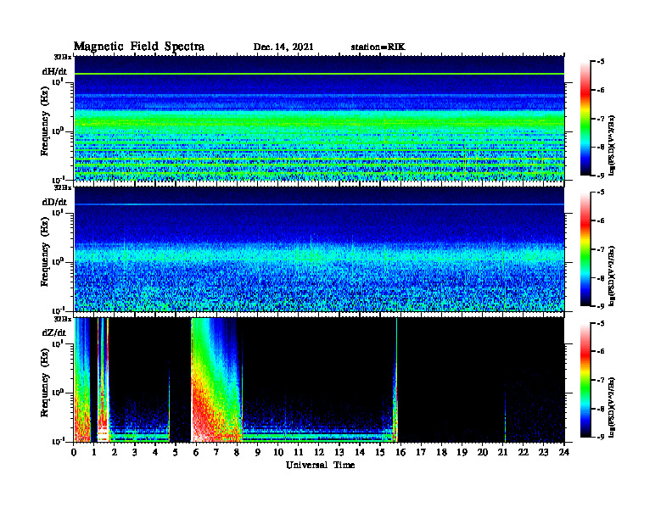
Task: Click the 10^0 frequency tick label in dZ/dt
Action: (59, 393)
